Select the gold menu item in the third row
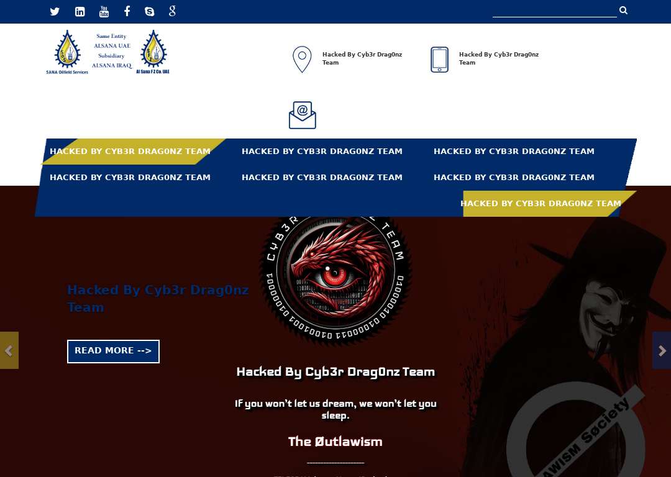 (x=541, y=204)
